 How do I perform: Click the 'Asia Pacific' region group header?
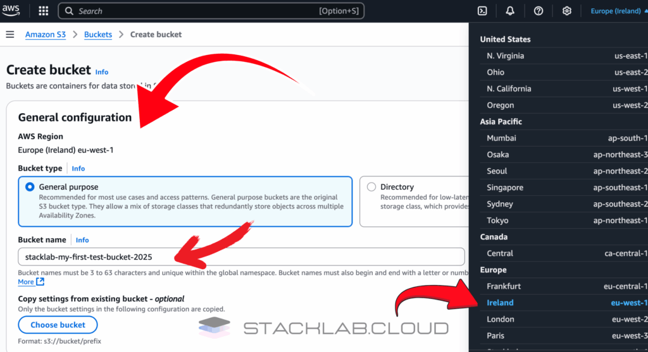click(x=501, y=122)
